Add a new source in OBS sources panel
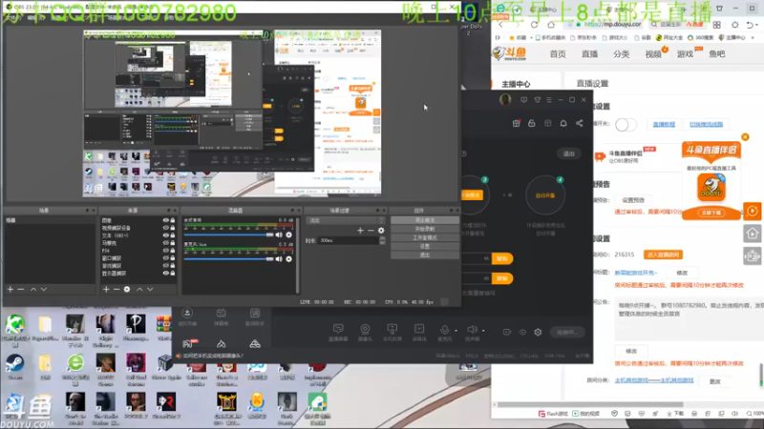This screenshot has width=764, height=429. 106,289
